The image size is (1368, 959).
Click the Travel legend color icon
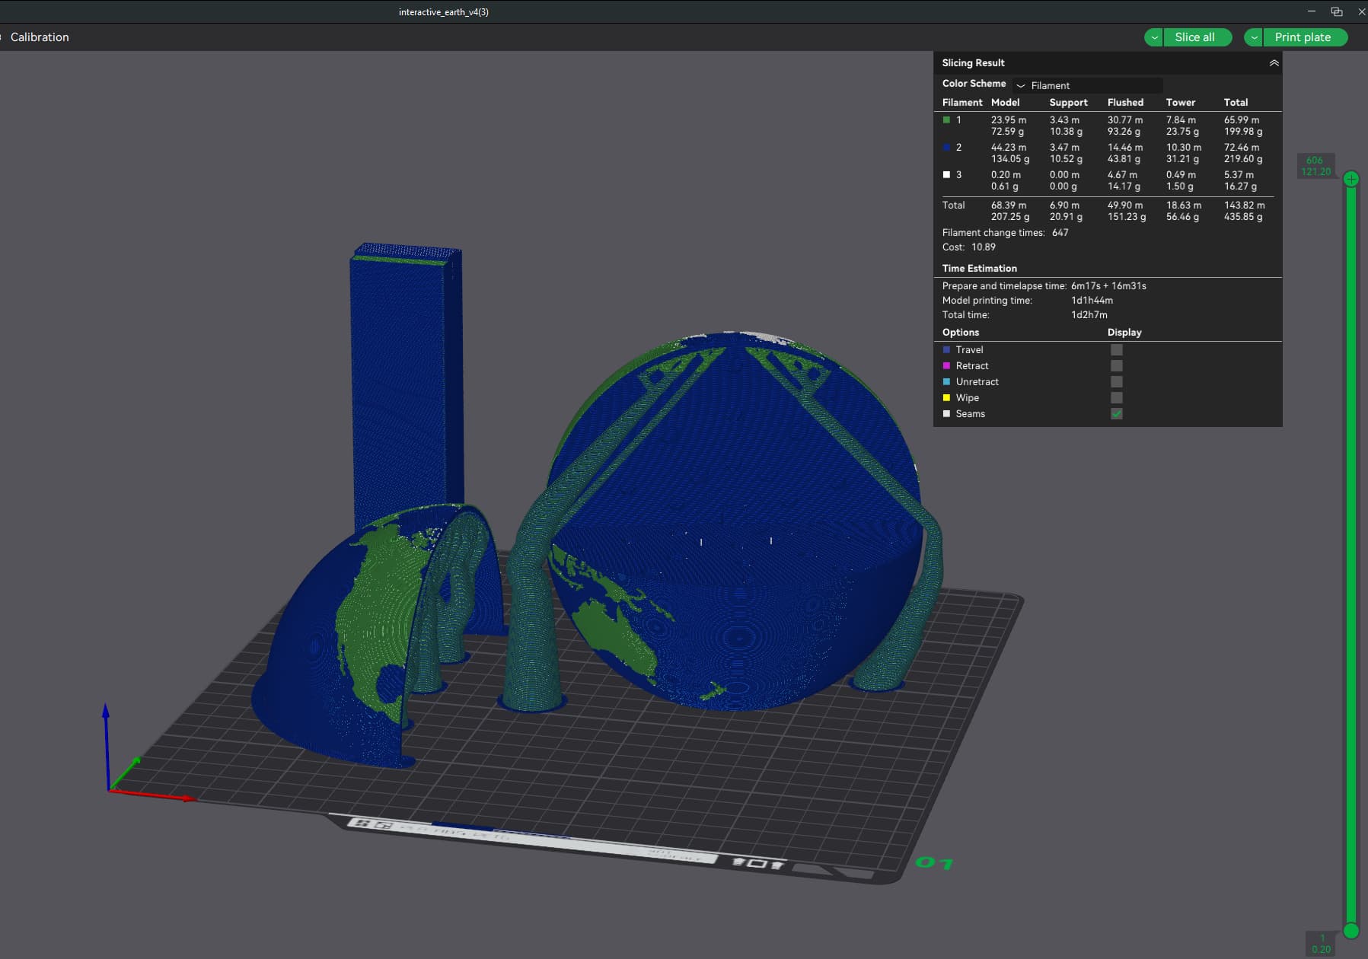946,350
